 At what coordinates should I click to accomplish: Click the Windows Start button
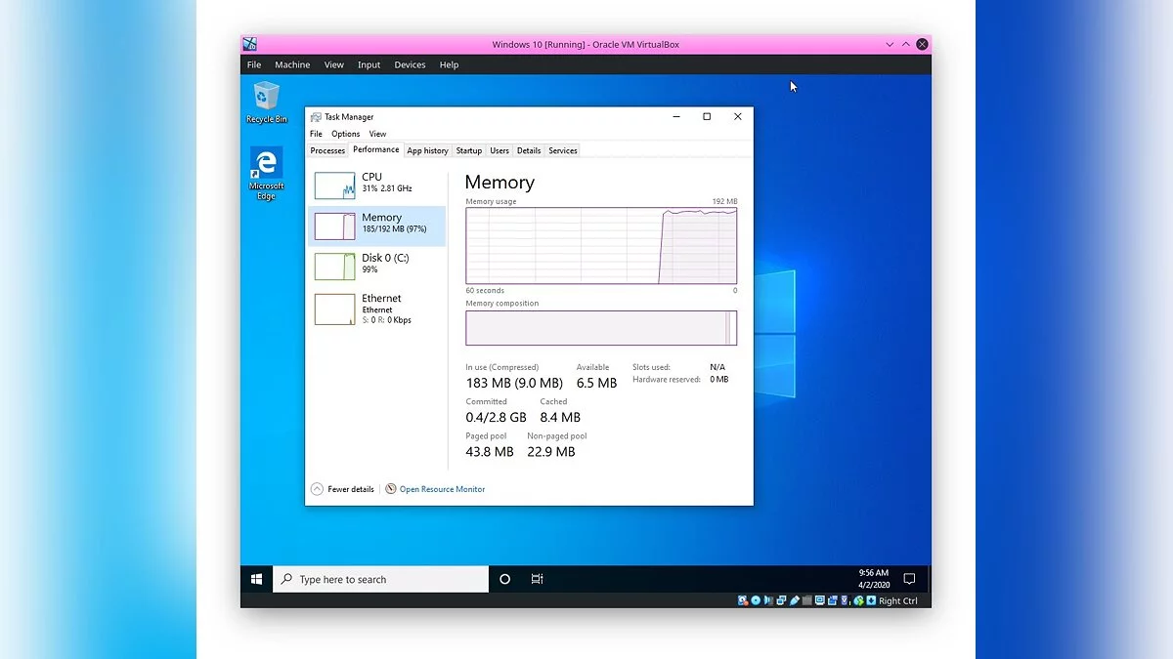pyautogui.click(x=256, y=579)
